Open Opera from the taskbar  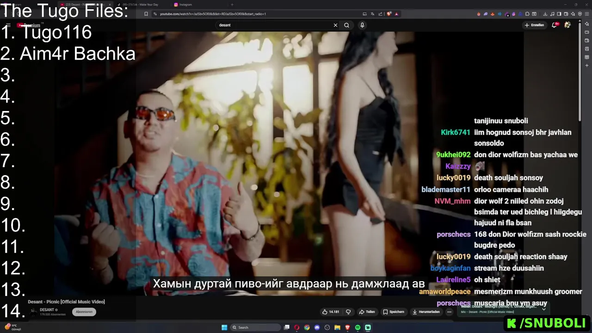click(x=296, y=327)
